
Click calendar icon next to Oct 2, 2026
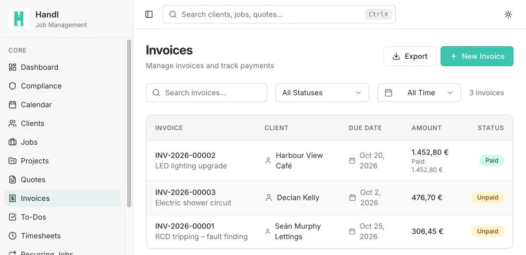(x=352, y=198)
